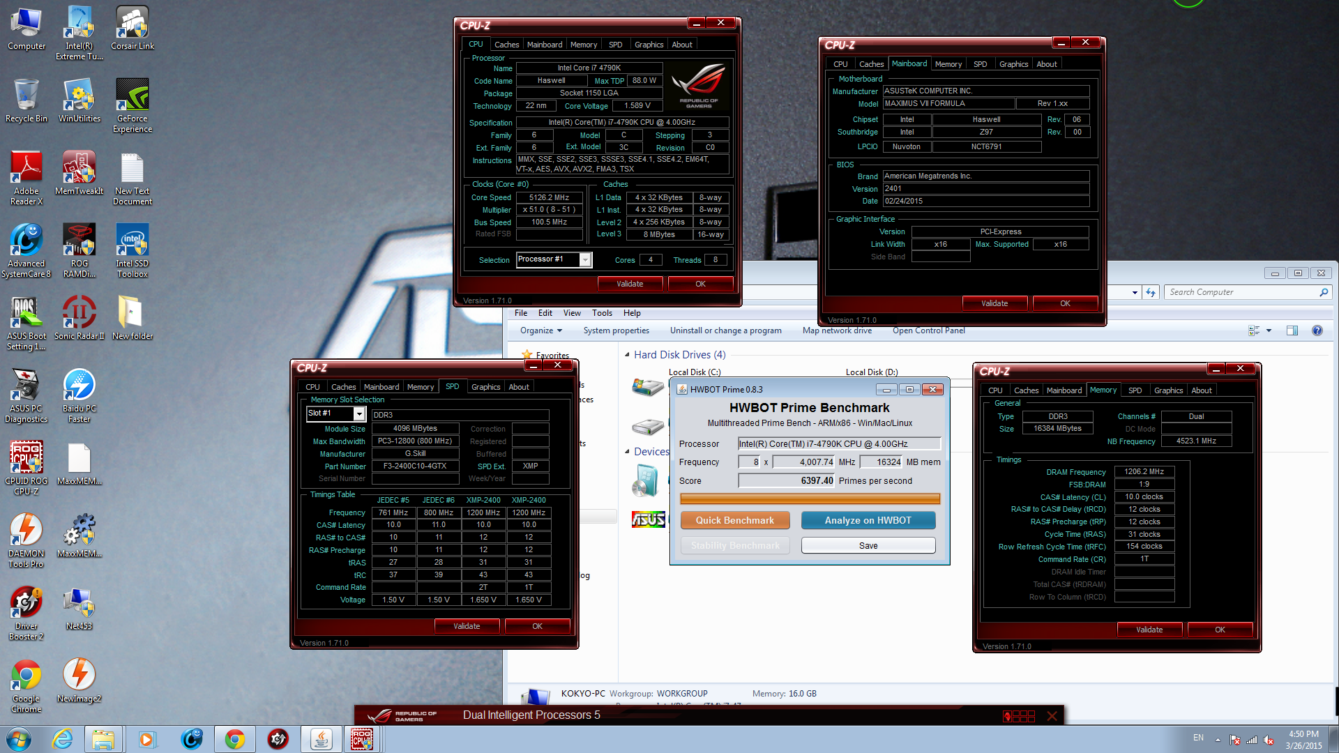Open the Java icon in taskbar
The height and width of the screenshot is (753, 1339).
(321, 738)
